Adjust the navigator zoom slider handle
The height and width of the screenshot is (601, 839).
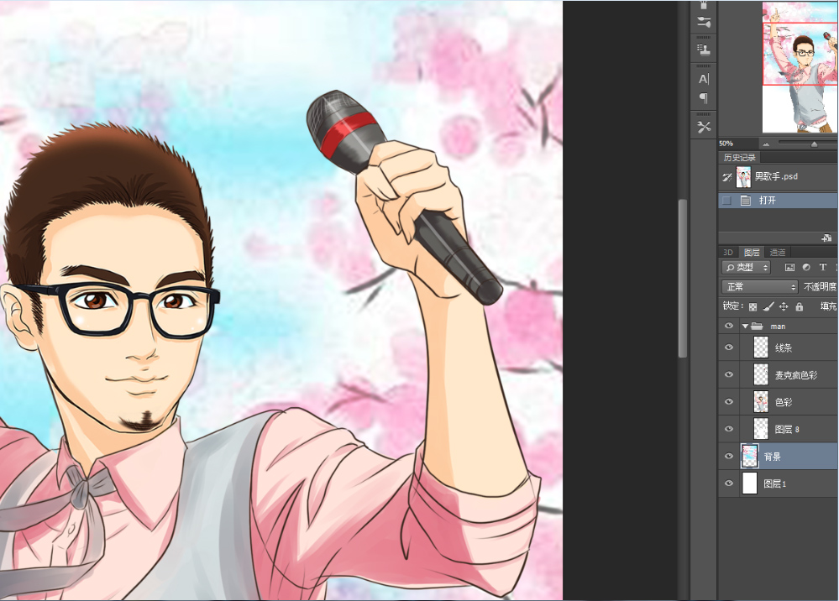tap(815, 144)
